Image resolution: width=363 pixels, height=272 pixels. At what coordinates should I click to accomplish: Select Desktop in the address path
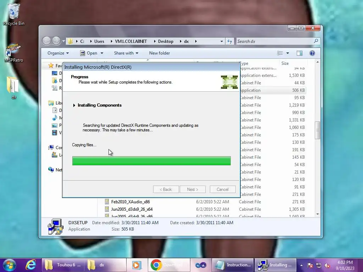point(166,41)
